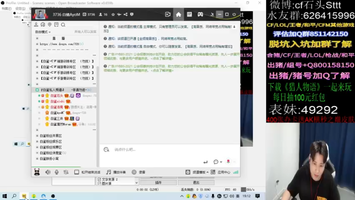Send chat message with return arrow
The image size is (355, 200).
(205, 162)
